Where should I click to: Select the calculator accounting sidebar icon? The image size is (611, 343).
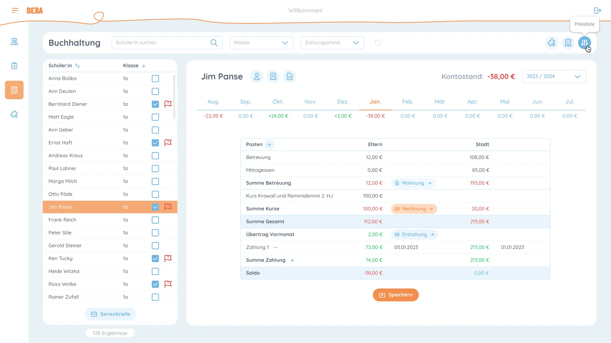(14, 90)
